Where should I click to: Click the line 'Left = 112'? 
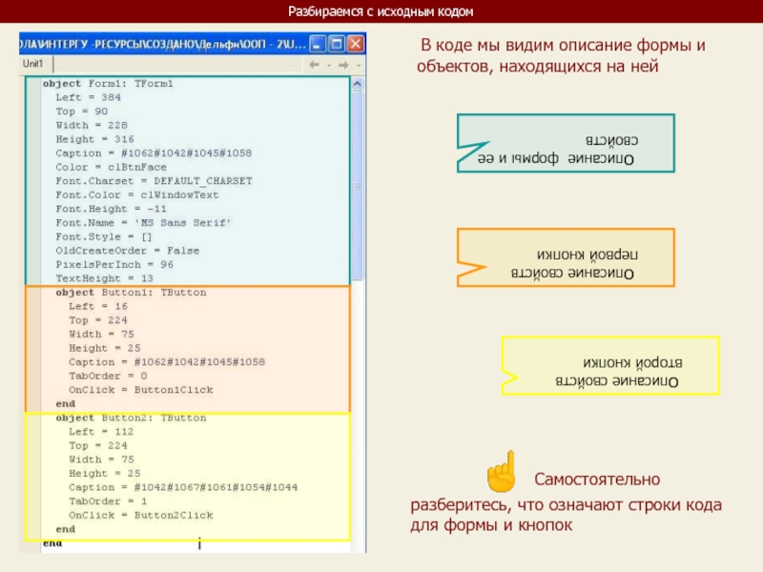click(x=101, y=432)
